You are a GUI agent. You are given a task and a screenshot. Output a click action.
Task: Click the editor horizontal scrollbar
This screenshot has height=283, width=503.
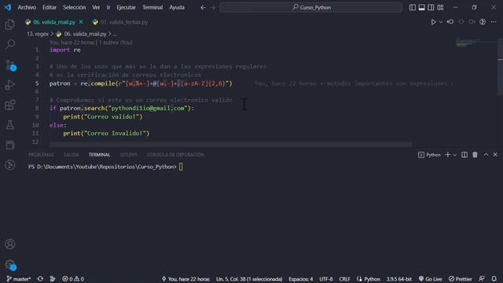click(230, 145)
